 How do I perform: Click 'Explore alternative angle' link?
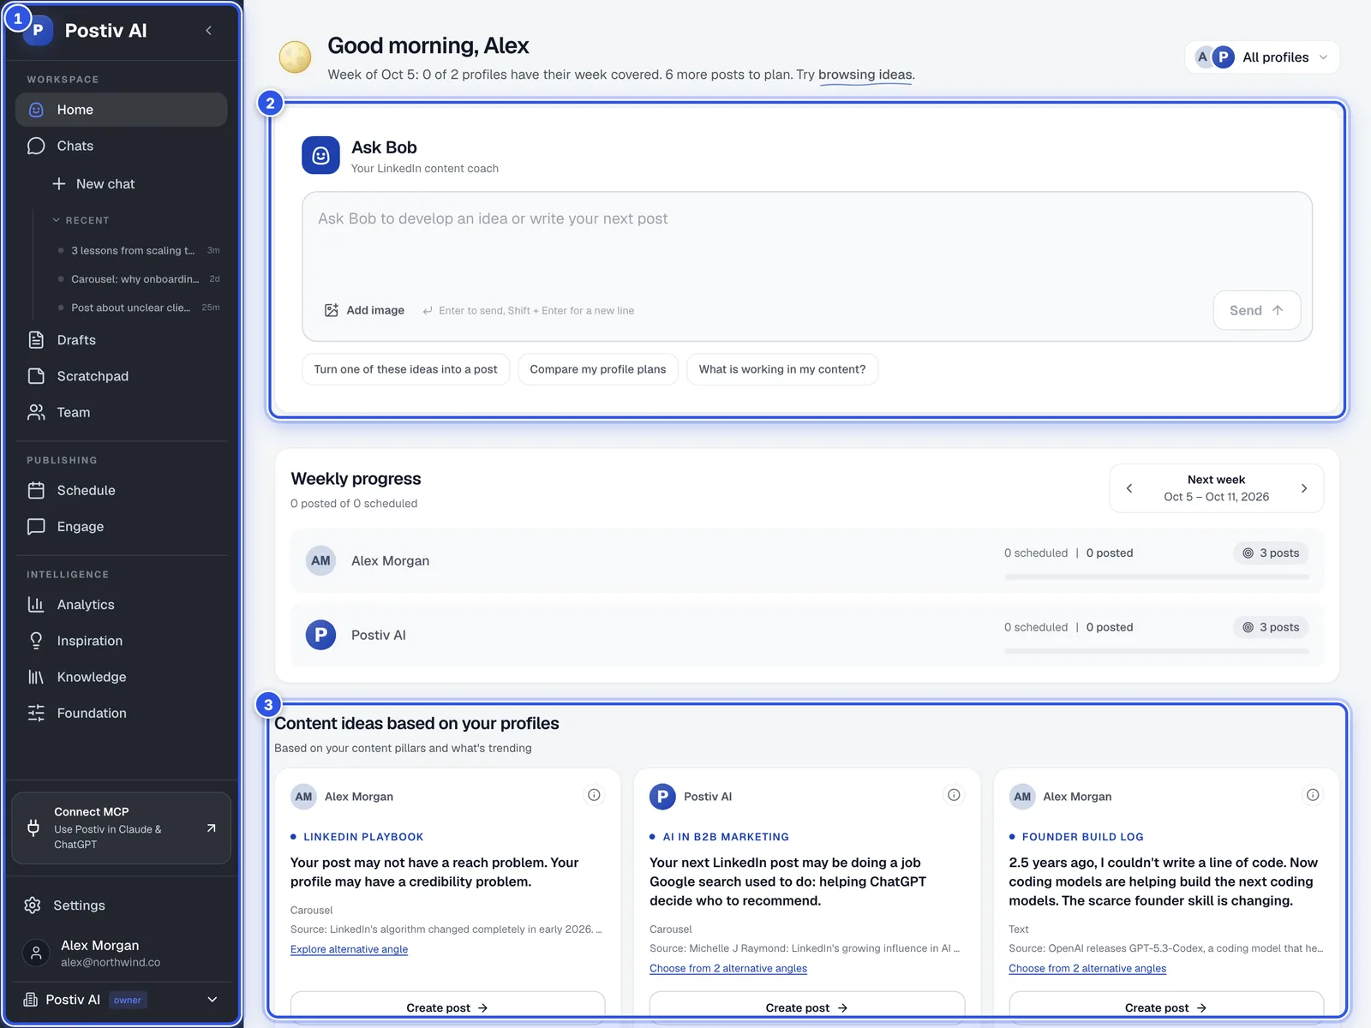click(x=349, y=949)
